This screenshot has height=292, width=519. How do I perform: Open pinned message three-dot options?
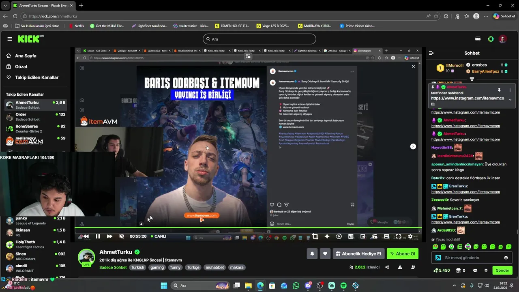[510, 90]
